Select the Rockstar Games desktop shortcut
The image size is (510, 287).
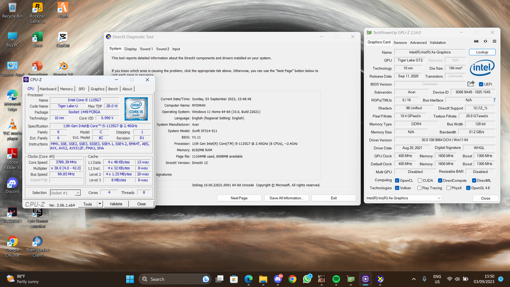[37, 13]
